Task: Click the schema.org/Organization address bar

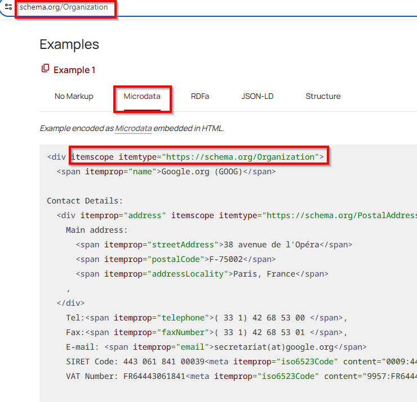Action: pyautogui.click(x=64, y=7)
